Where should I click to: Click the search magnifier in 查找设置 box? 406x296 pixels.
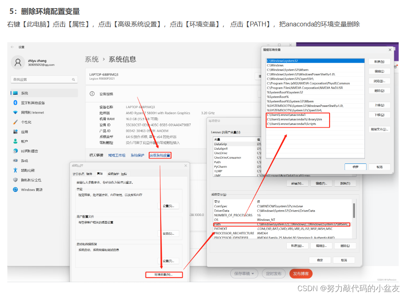(73, 79)
